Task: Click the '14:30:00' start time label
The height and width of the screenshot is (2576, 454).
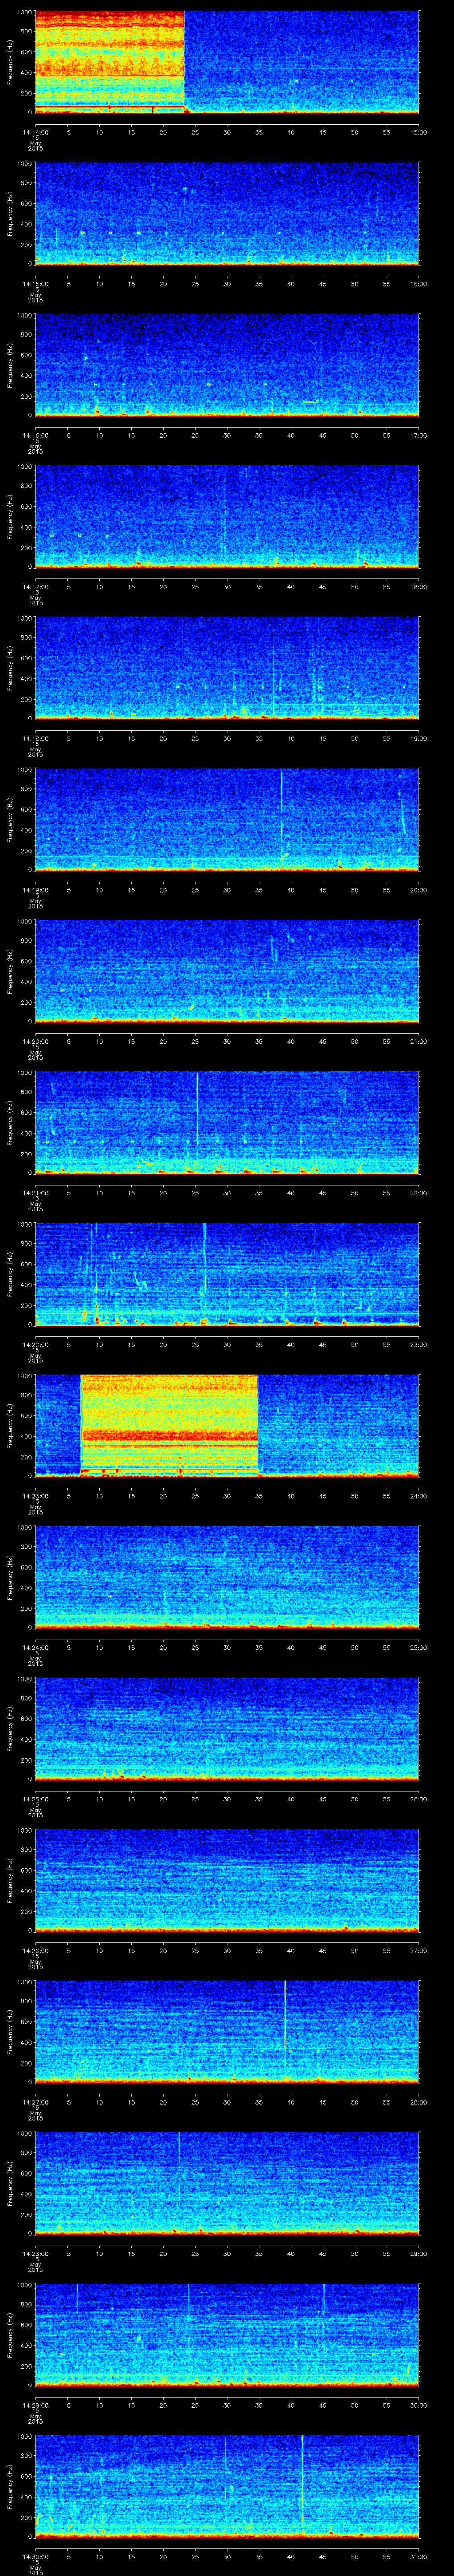Action: [35, 2556]
